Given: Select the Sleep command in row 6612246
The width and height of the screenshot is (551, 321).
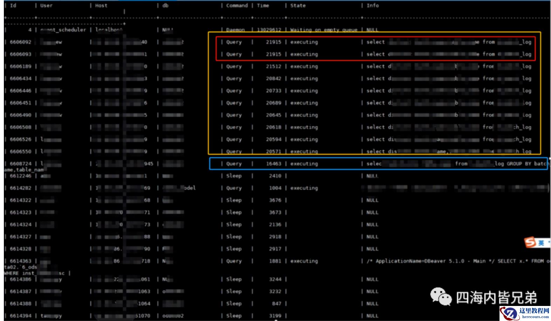Looking at the screenshot, I should (234, 176).
